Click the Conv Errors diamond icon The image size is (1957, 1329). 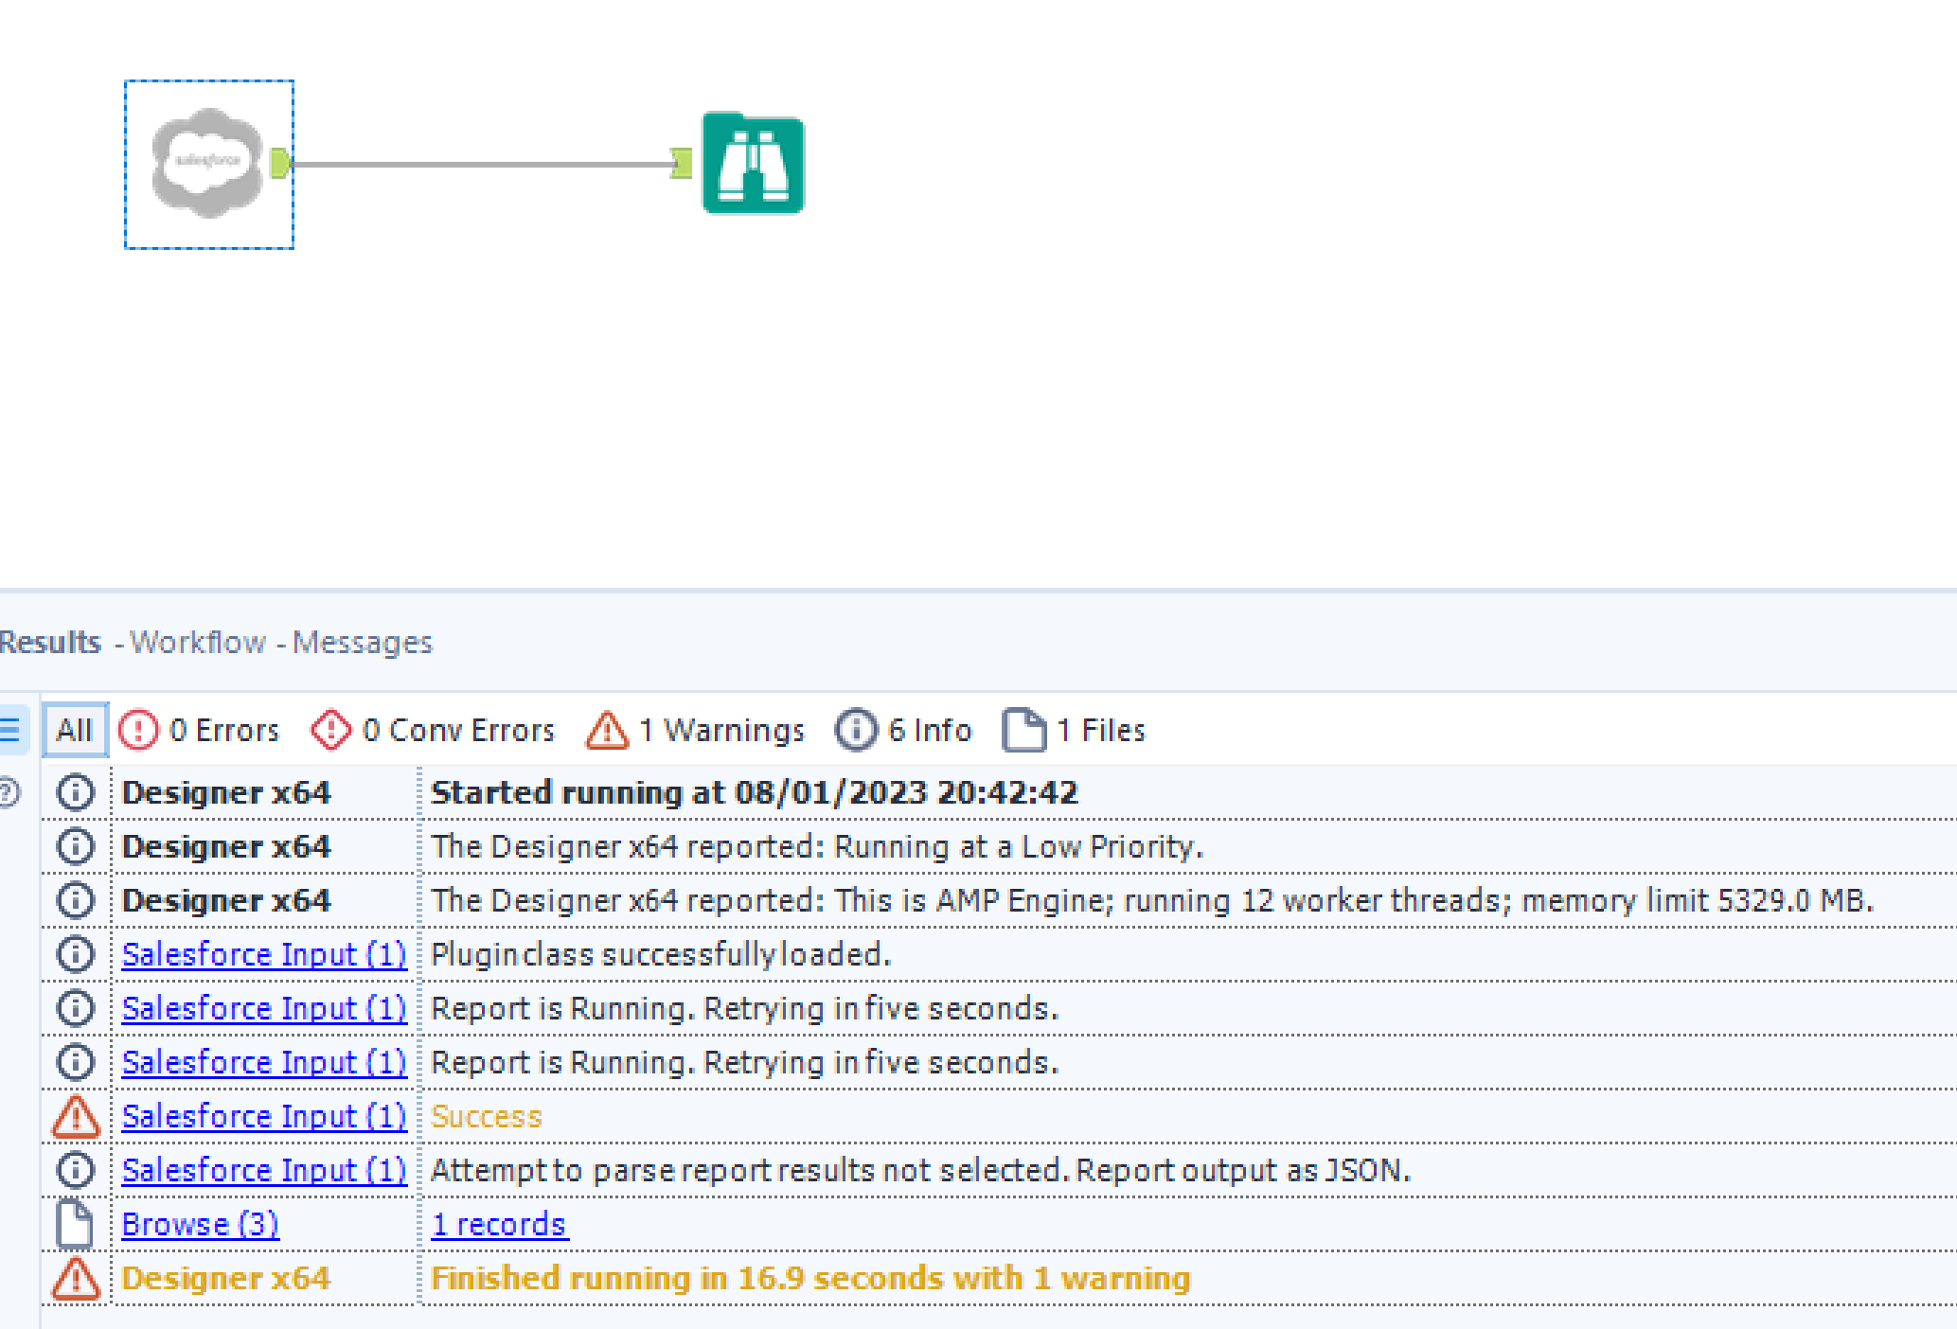pos(329,729)
